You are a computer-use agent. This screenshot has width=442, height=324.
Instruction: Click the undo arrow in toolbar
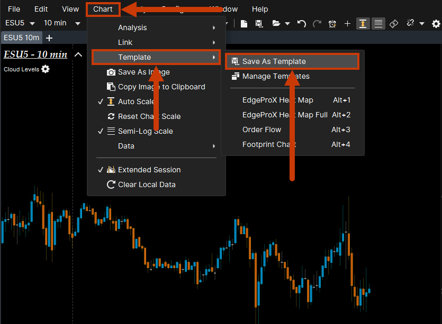302,24
